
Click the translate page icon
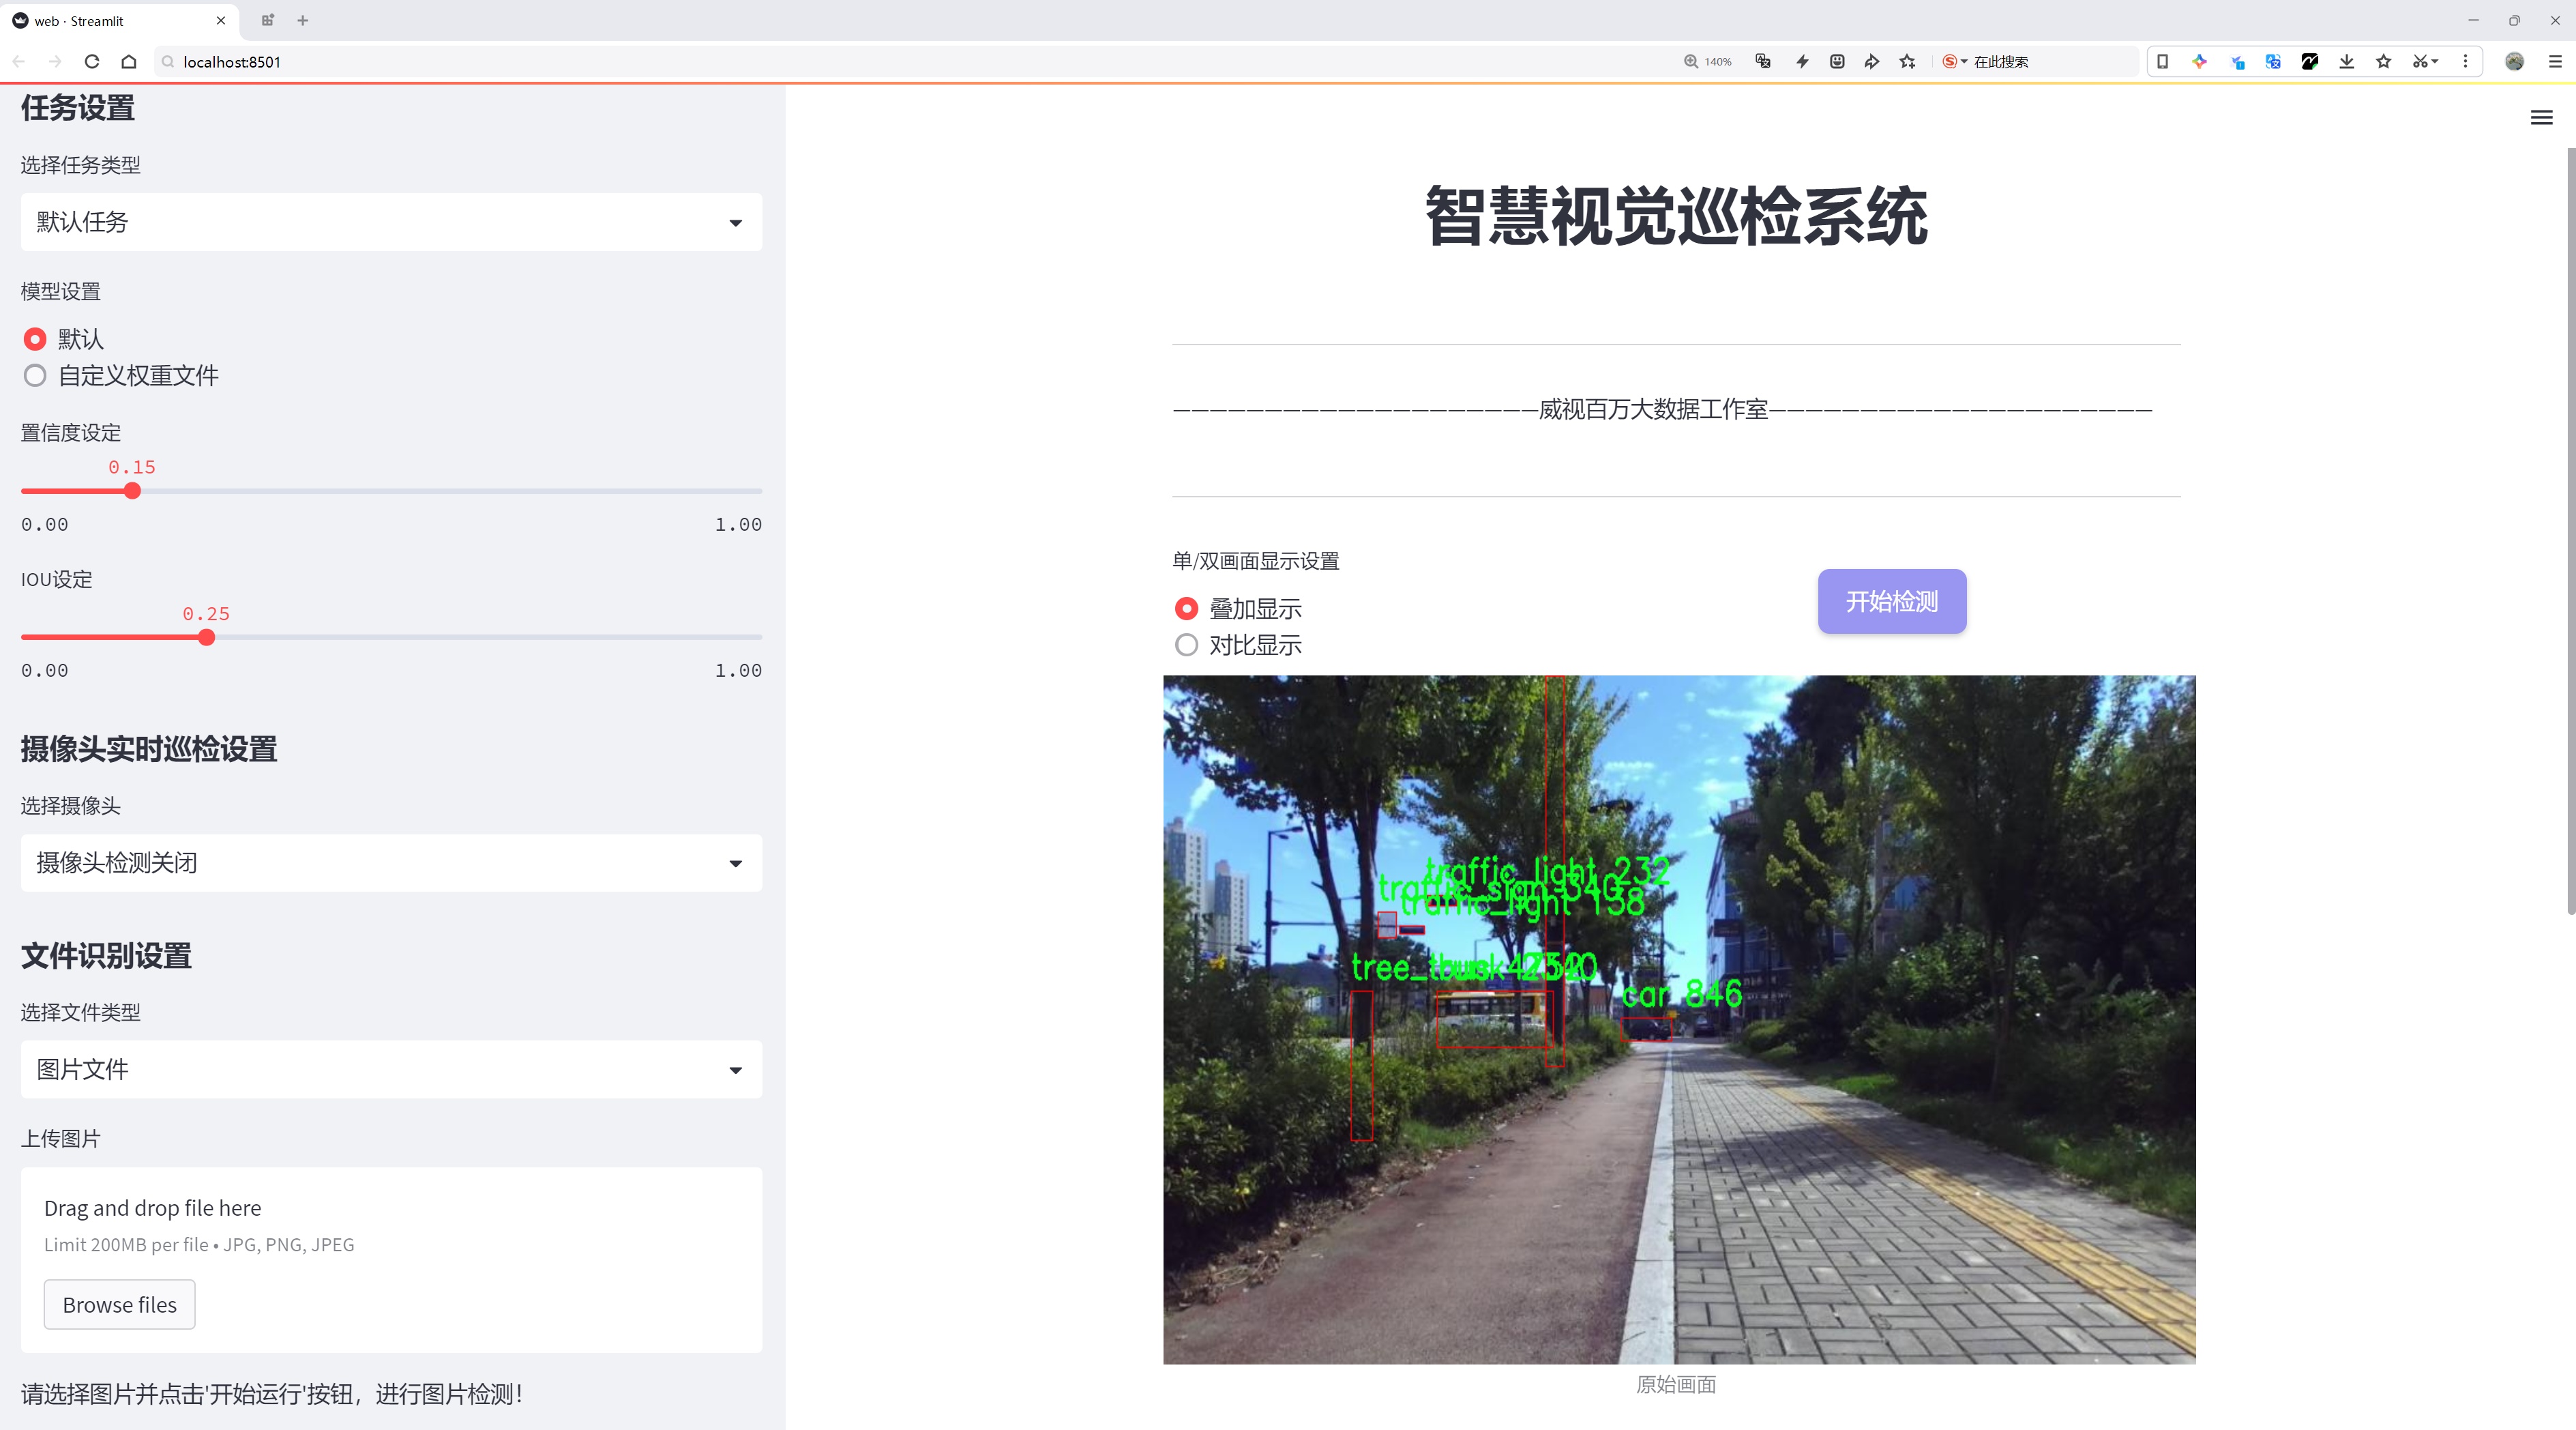click(1763, 62)
